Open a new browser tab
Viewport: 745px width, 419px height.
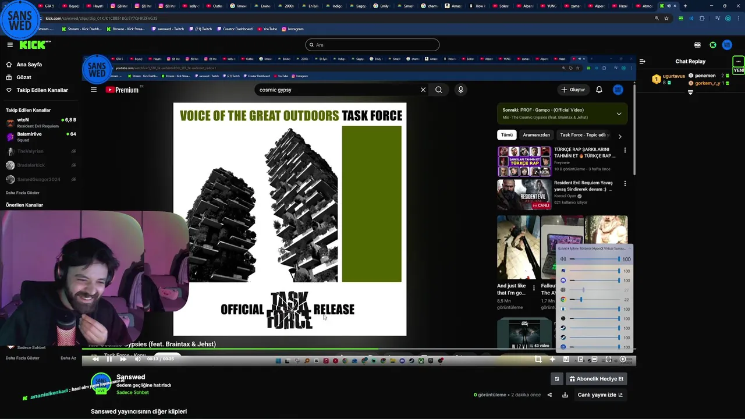685,6
